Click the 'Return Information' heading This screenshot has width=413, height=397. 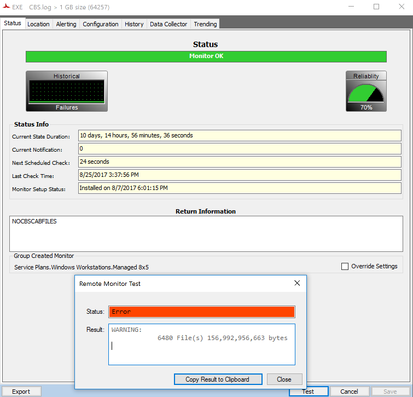pyautogui.click(x=206, y=211)
